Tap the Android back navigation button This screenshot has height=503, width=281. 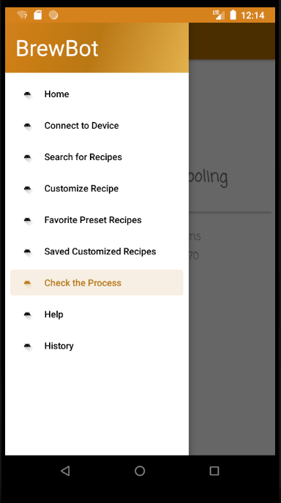click(x=65, y=471)
